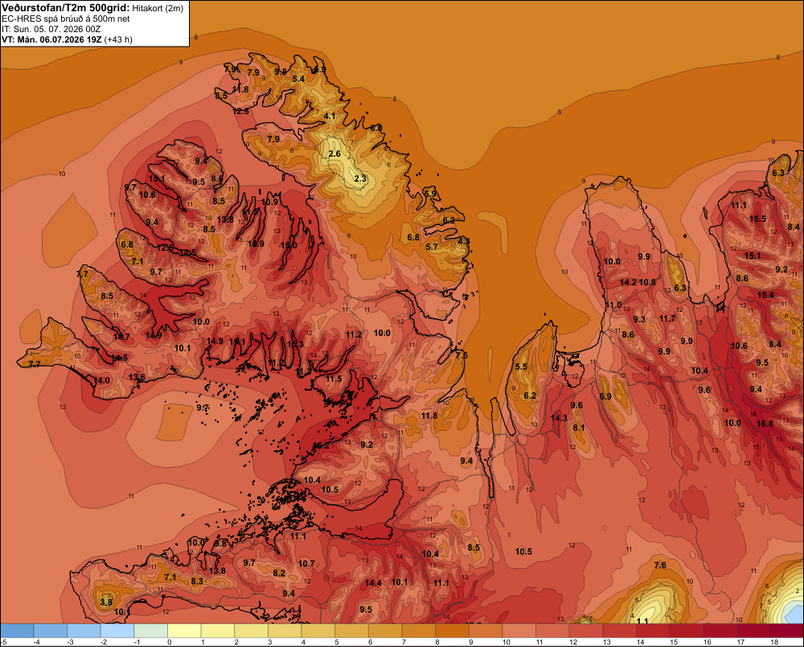Select the valid time line VT: Mán. 06.07.2026 19Z
Image resolution: width=804 pixels, height=647 pixels.
click(51, 39)
